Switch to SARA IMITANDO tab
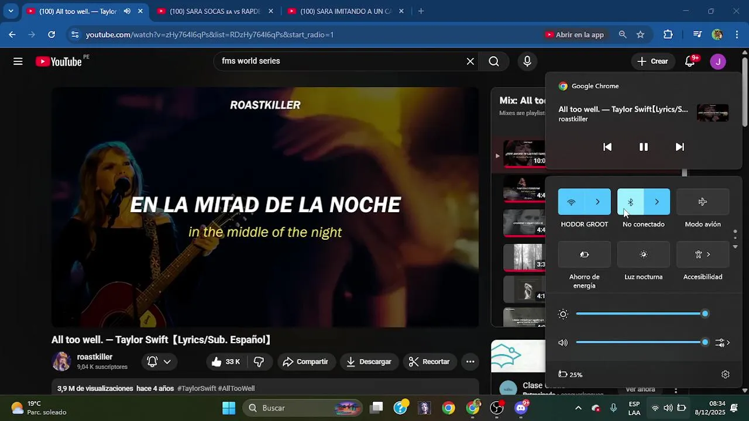The height and width of the screenshot is (421, 749). click(x=345, y=11)
